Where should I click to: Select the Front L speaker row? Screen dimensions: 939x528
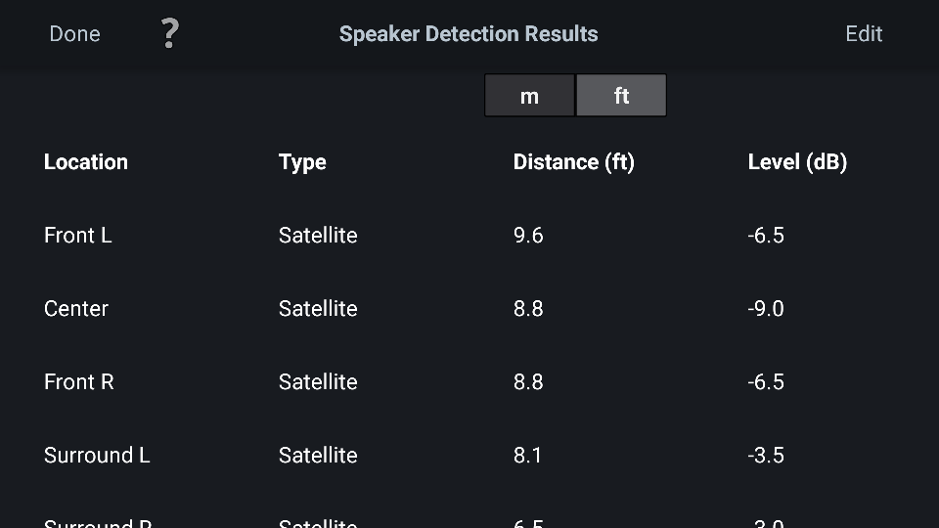[x=469, y=236]
